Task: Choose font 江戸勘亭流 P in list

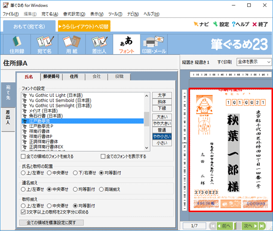Action: click(x=83, y=126)
